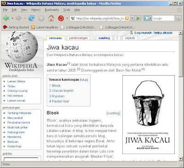
Task: Jump to contents entry 4 Pautan luar
Action: pyautogui.click(x=59, y=101)
